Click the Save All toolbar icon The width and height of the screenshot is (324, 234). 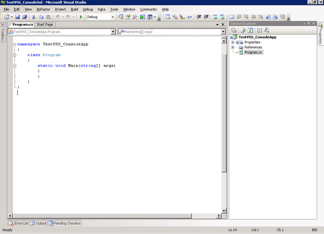(24, 17)
